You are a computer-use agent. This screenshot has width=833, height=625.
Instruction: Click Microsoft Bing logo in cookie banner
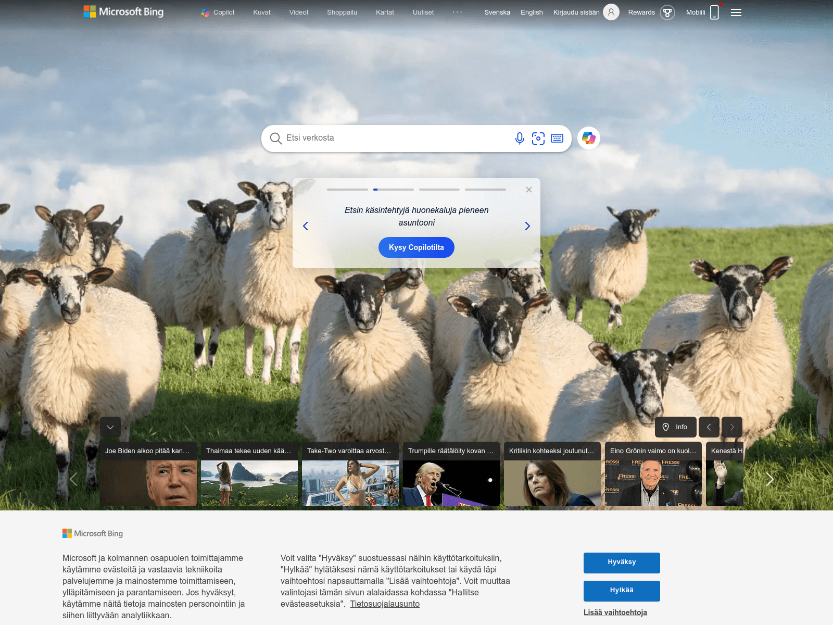(x=93, y=533)
